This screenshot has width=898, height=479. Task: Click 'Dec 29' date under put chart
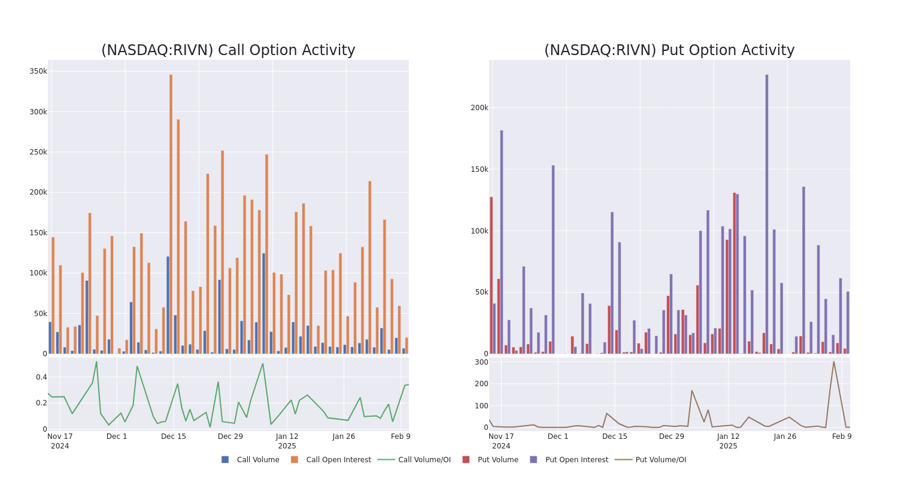click(x=672, y=436)
